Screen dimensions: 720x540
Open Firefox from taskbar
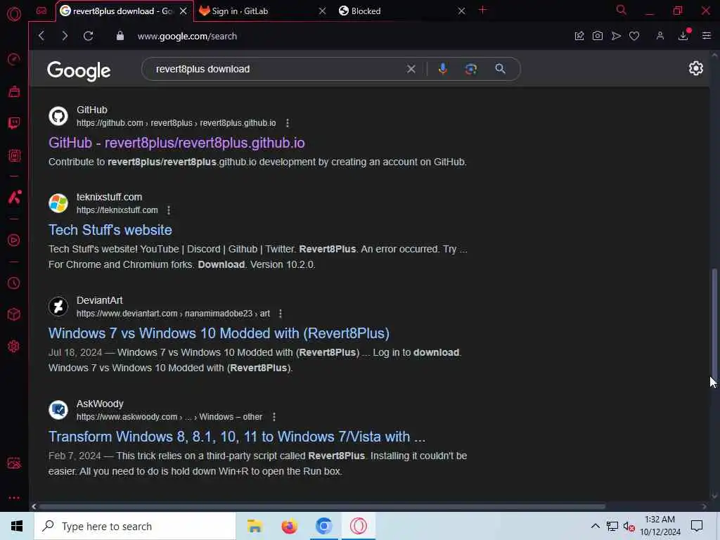(289, 526)
